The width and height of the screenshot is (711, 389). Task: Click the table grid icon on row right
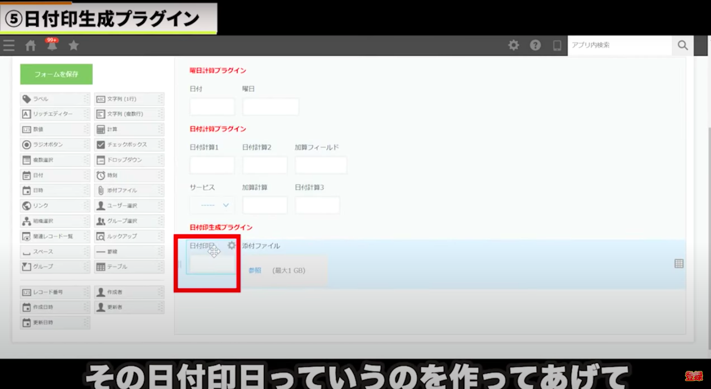coord(679,264)
